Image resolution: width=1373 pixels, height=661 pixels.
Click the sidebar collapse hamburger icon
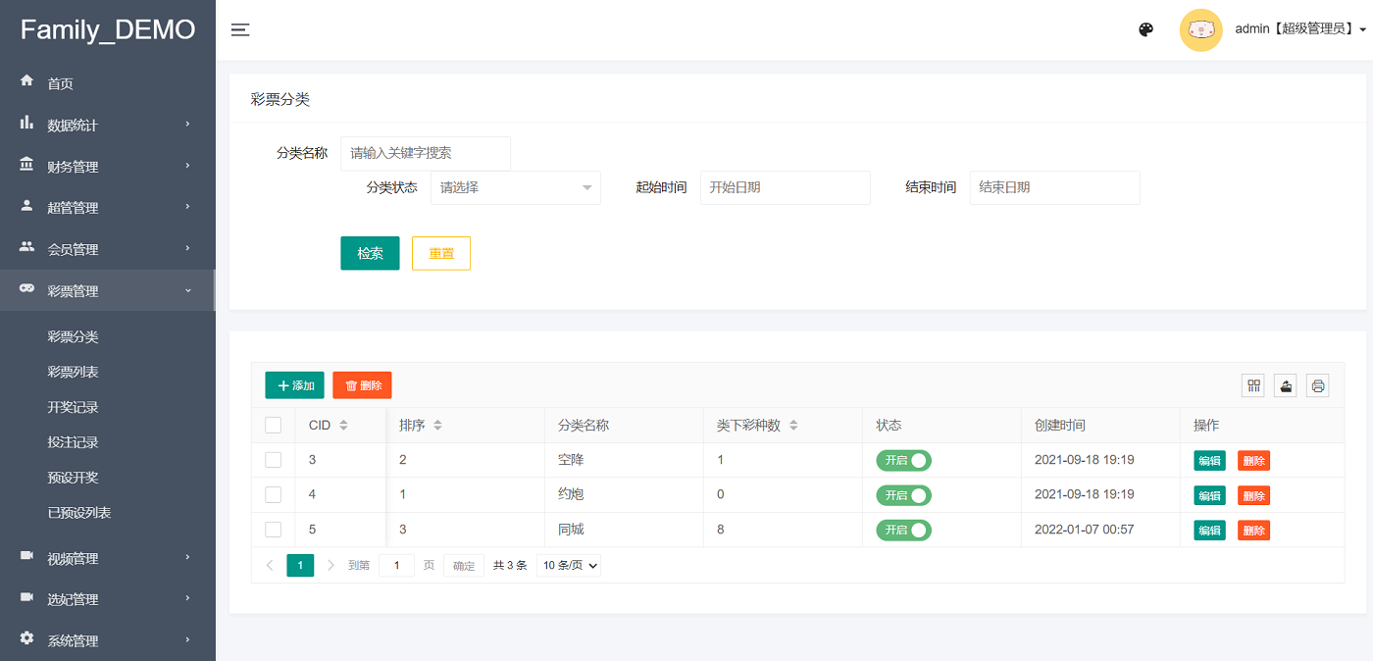[x=240, y=29]
